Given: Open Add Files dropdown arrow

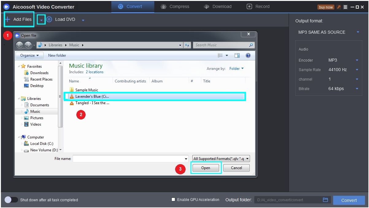Looking at the screenshot, I should point(41,20).
